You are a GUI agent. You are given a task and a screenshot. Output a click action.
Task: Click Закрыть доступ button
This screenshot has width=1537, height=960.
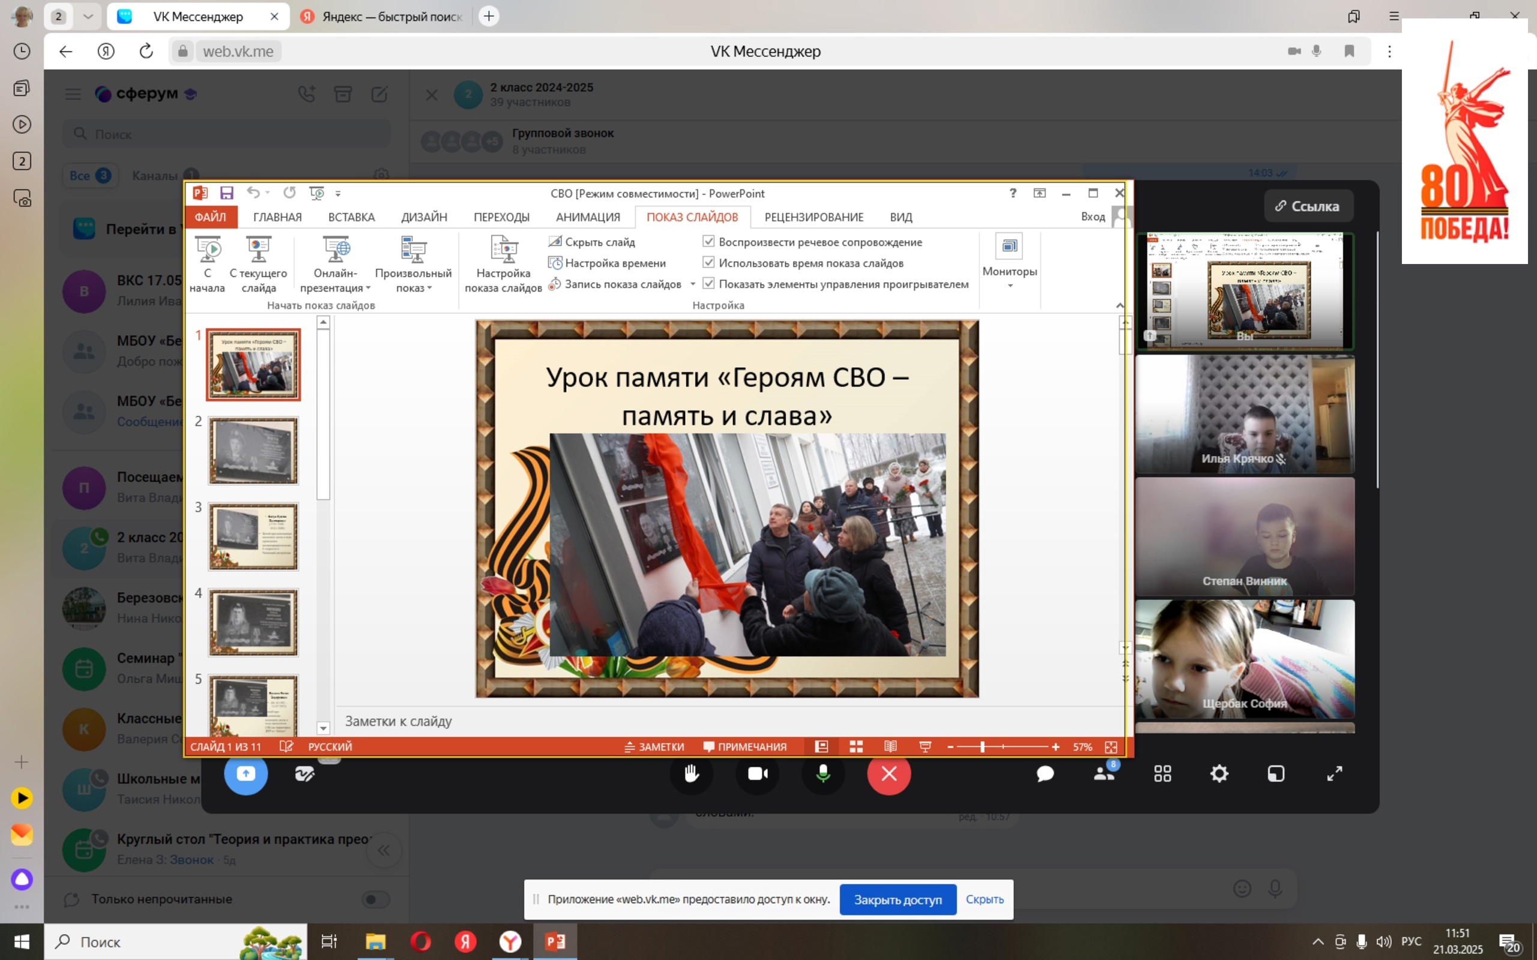click(898, 899)
